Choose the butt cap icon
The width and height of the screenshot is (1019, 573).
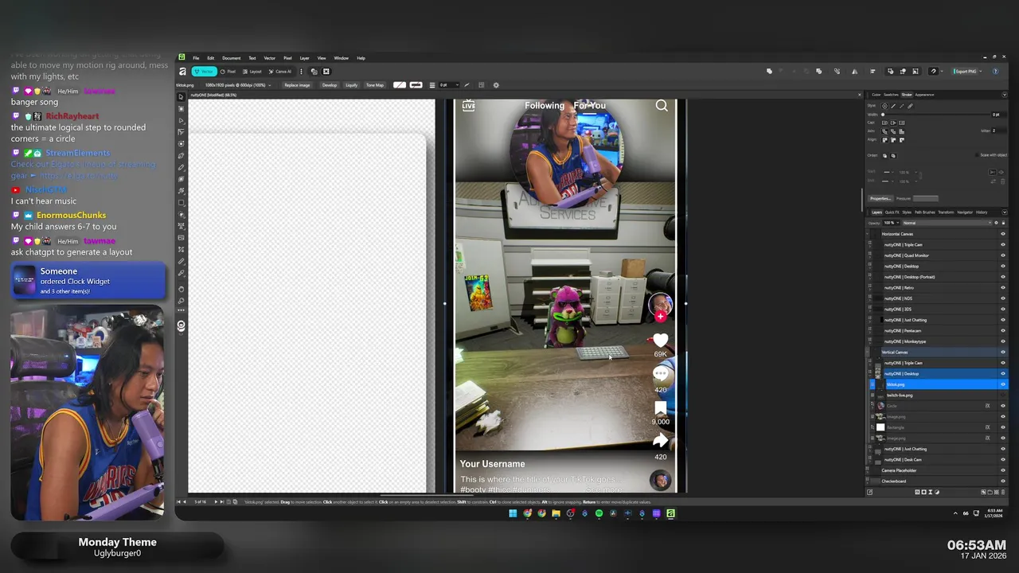pos(893,123)
